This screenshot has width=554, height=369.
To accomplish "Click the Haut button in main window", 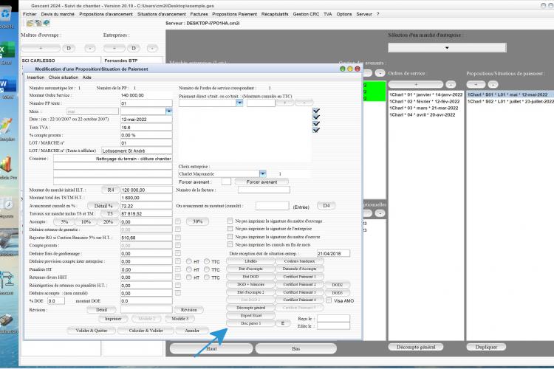I will (x=211, y=348).
